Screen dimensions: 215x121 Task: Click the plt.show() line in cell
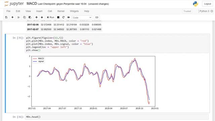click(x=33, y=50)
